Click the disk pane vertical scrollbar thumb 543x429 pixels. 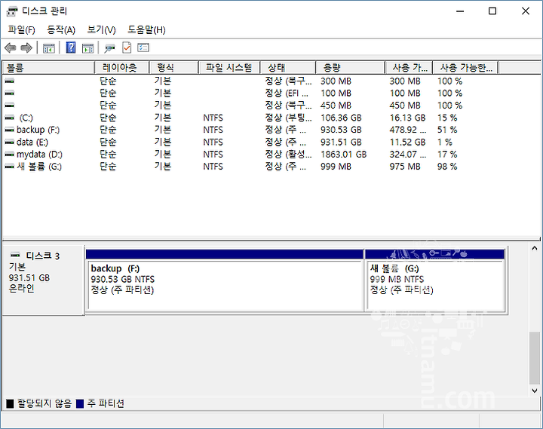535,358
